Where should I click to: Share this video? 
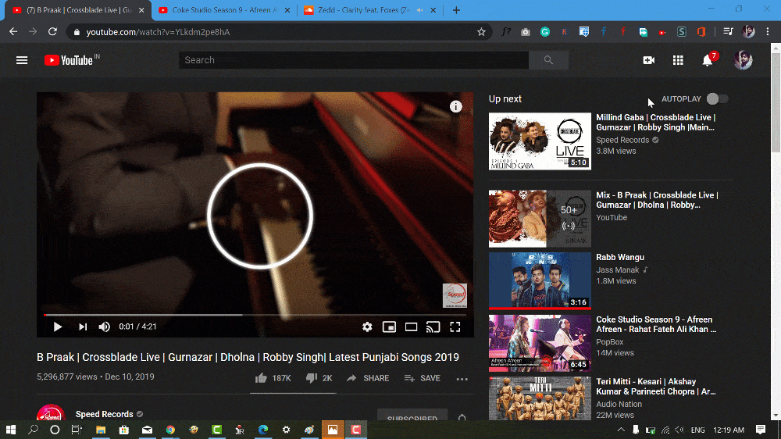(x=368, y=378)
